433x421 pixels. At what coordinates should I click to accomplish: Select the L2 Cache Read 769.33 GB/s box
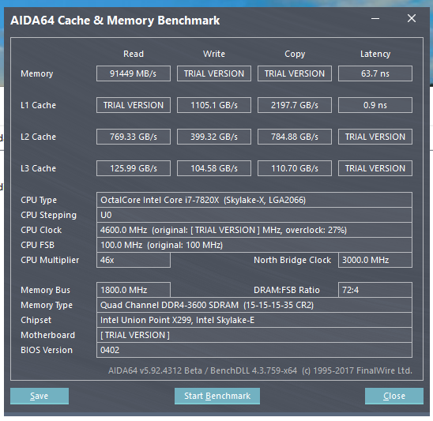[134, 137]
